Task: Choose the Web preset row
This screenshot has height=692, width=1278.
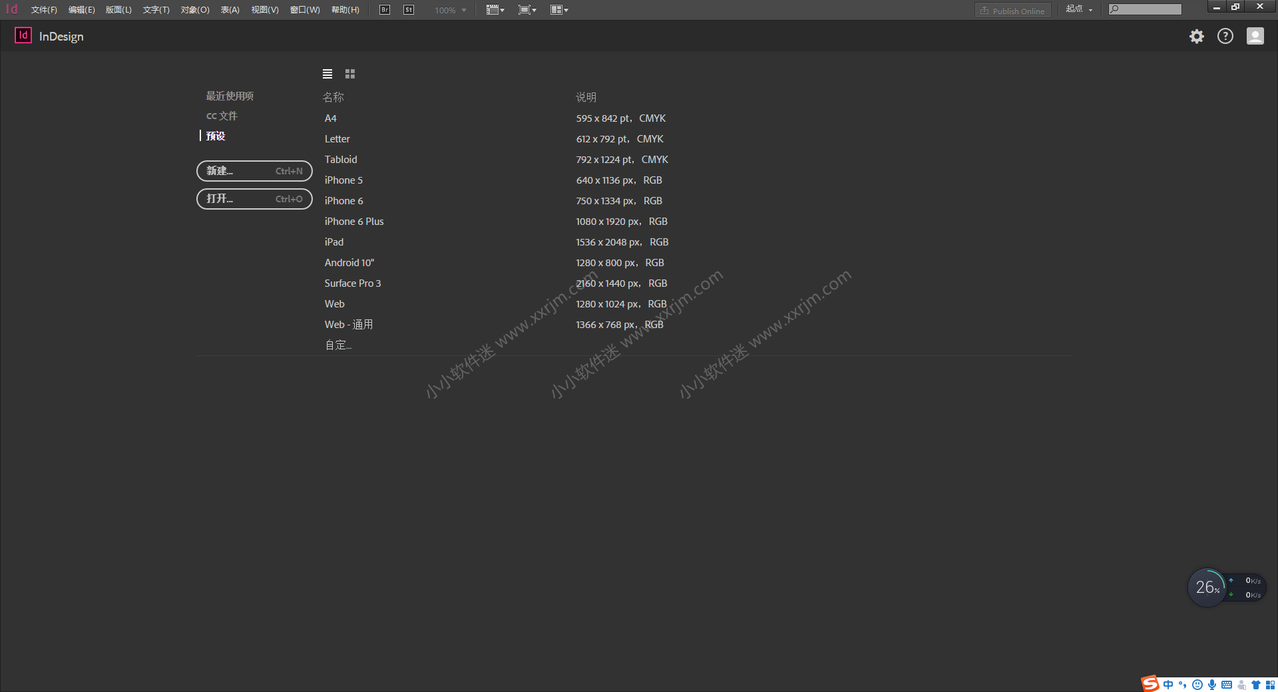Action: (334, 304)
